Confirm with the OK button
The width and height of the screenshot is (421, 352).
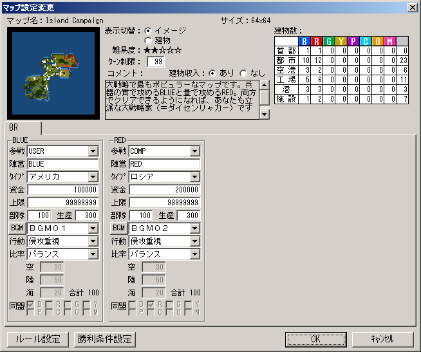click(315, 339)
